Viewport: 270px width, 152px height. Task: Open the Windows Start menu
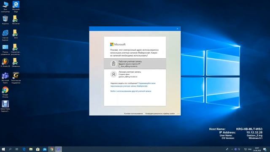(3, 149)
